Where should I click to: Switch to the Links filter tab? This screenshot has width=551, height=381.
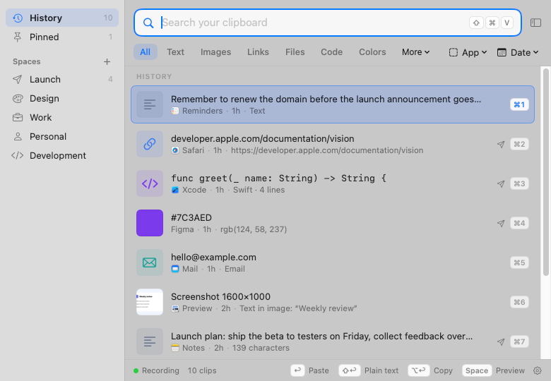(x=258, y=52)
